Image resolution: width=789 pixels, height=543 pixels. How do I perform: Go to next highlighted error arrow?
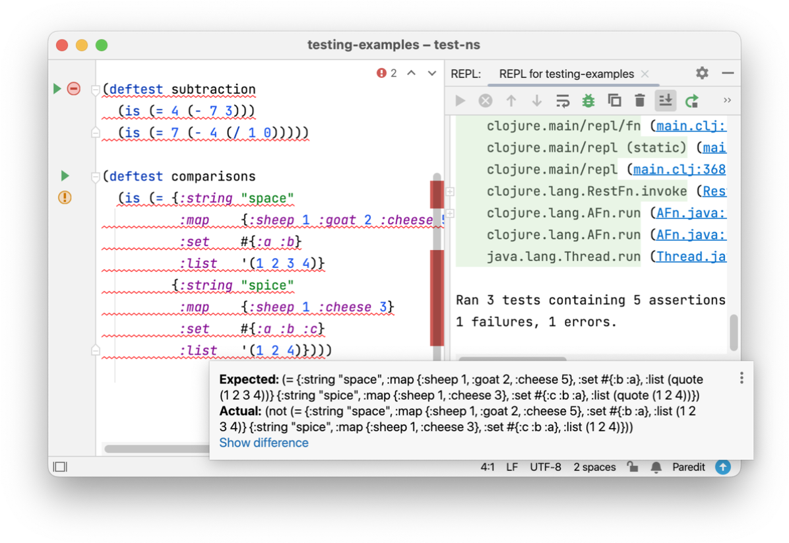[x=431, y=73]
